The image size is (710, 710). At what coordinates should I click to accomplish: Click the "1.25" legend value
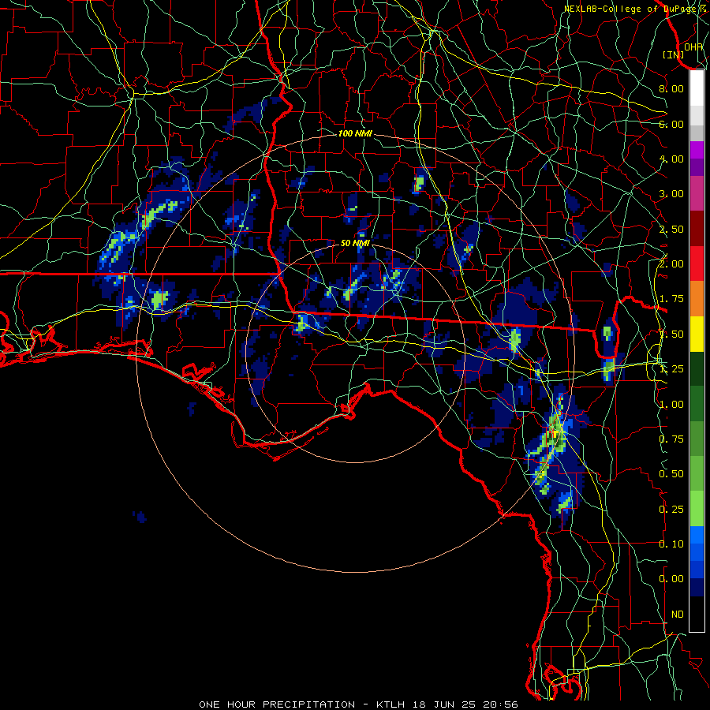[671, 369]
